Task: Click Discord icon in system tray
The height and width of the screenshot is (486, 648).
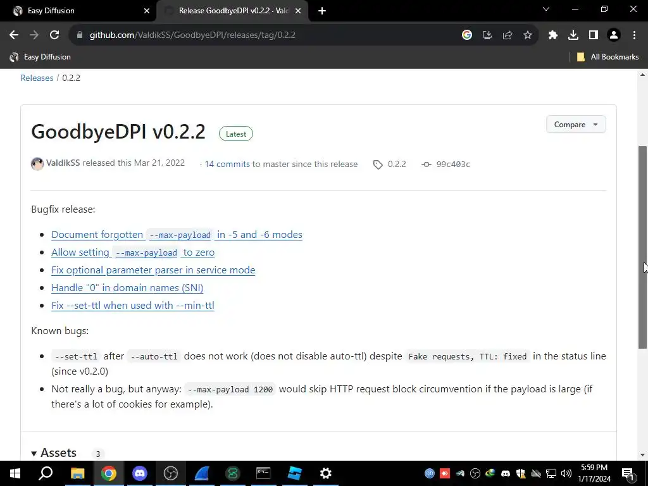Action: tap(506, 473)
